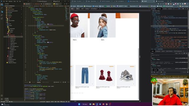189x106 pixels.
Task: Expand the TIMELINE section in VS Code sidebar
Action: tap(7, 100)
